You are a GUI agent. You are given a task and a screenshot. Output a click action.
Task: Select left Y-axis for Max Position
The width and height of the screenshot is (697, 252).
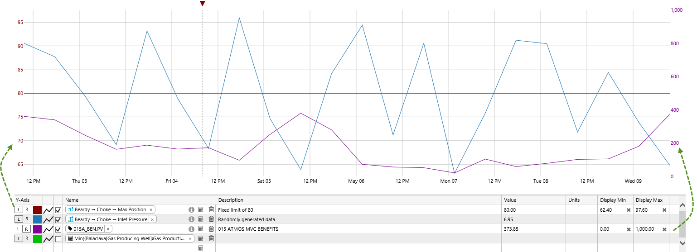pos(18,209)
